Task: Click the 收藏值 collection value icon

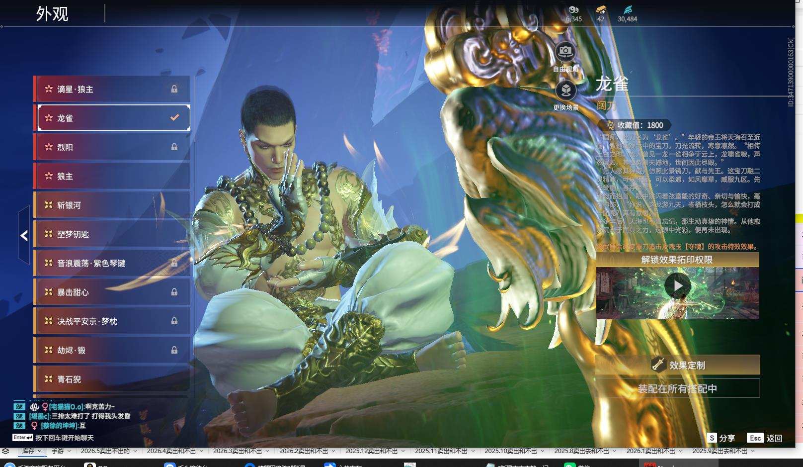Action: pos(610,125)
